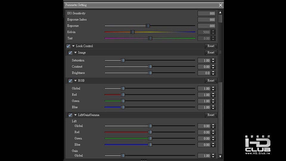Collapse the Lift/Gain/Gamma section triangle
Viewport: 286px width, 161px height.
75,115
